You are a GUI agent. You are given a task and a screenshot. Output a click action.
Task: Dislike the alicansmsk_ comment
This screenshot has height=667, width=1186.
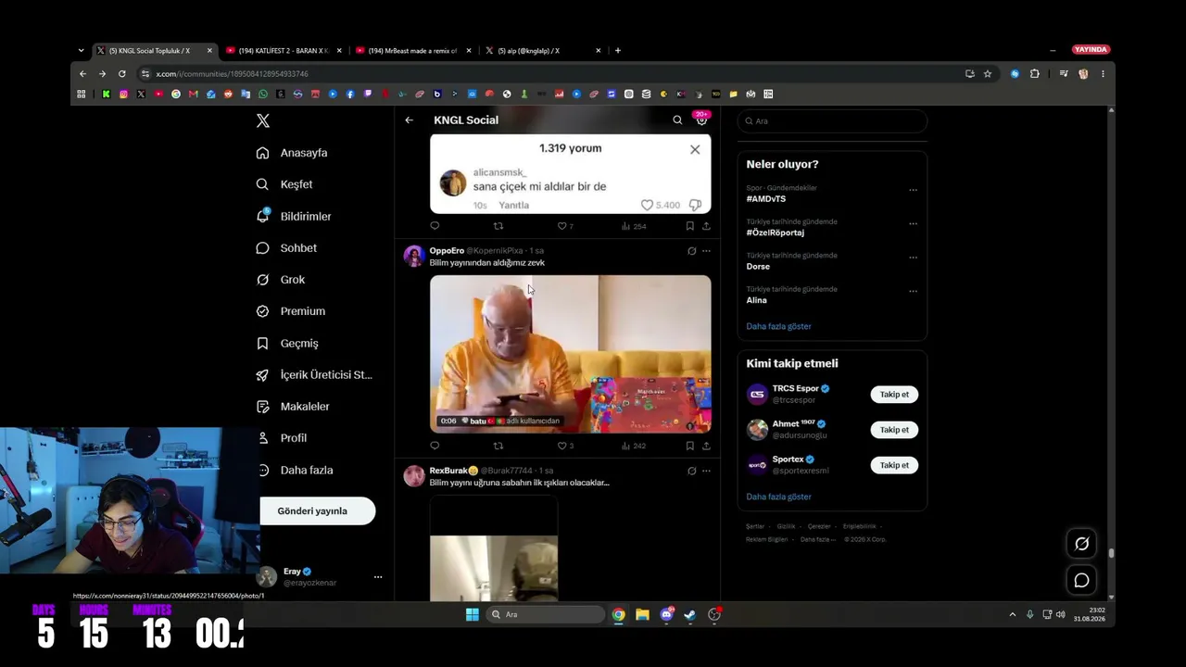(695, 205)
